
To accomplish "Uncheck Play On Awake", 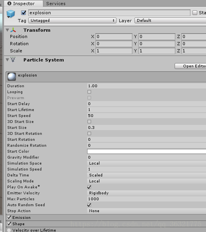I will coord(89,187).
